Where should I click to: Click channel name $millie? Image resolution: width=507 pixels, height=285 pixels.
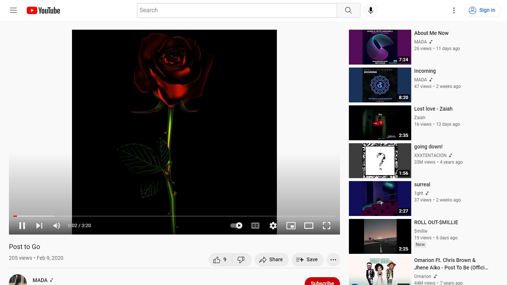pos(421,231)
